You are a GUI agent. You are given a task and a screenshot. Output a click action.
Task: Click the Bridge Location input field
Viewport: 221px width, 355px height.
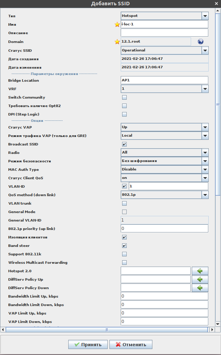click(x=164, y=80)
